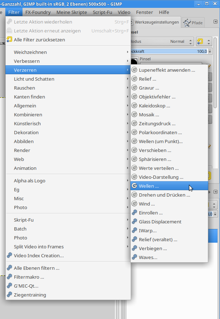Expand the Kanten finden submenu
Image resolution: width=220 pixels, height=319 pixels.
(x=68, y=97)
